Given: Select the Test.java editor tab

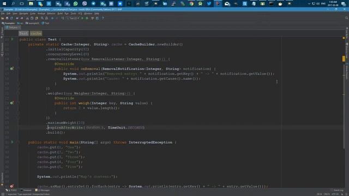Looking at the screenshot, I should (x=13, y=28).
